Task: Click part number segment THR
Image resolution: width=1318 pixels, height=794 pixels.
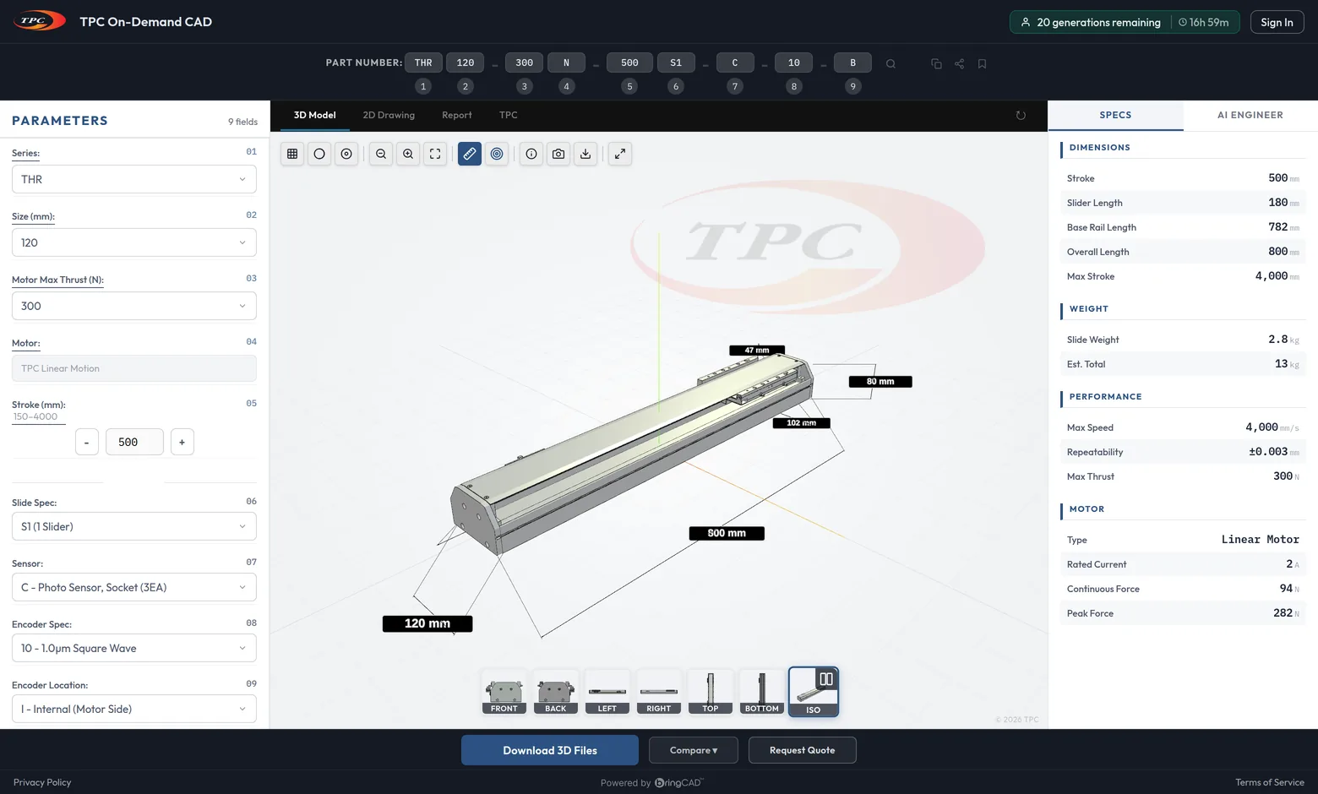Action: [x=423, y=63]
